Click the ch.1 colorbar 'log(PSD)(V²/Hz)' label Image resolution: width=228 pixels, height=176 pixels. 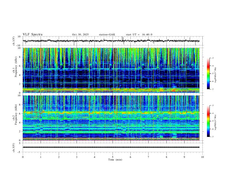click(216, 75)
